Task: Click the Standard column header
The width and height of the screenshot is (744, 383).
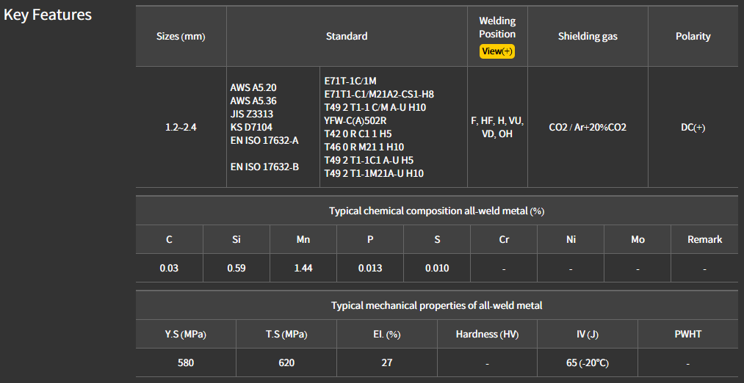Action: point(347,36)
